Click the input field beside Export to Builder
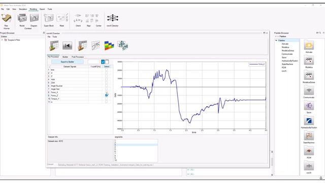325x183 pixels. [94, 62]
